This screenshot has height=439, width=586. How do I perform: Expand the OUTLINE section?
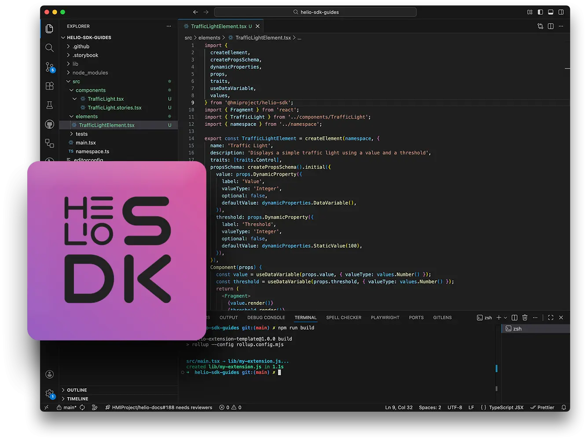77,390
